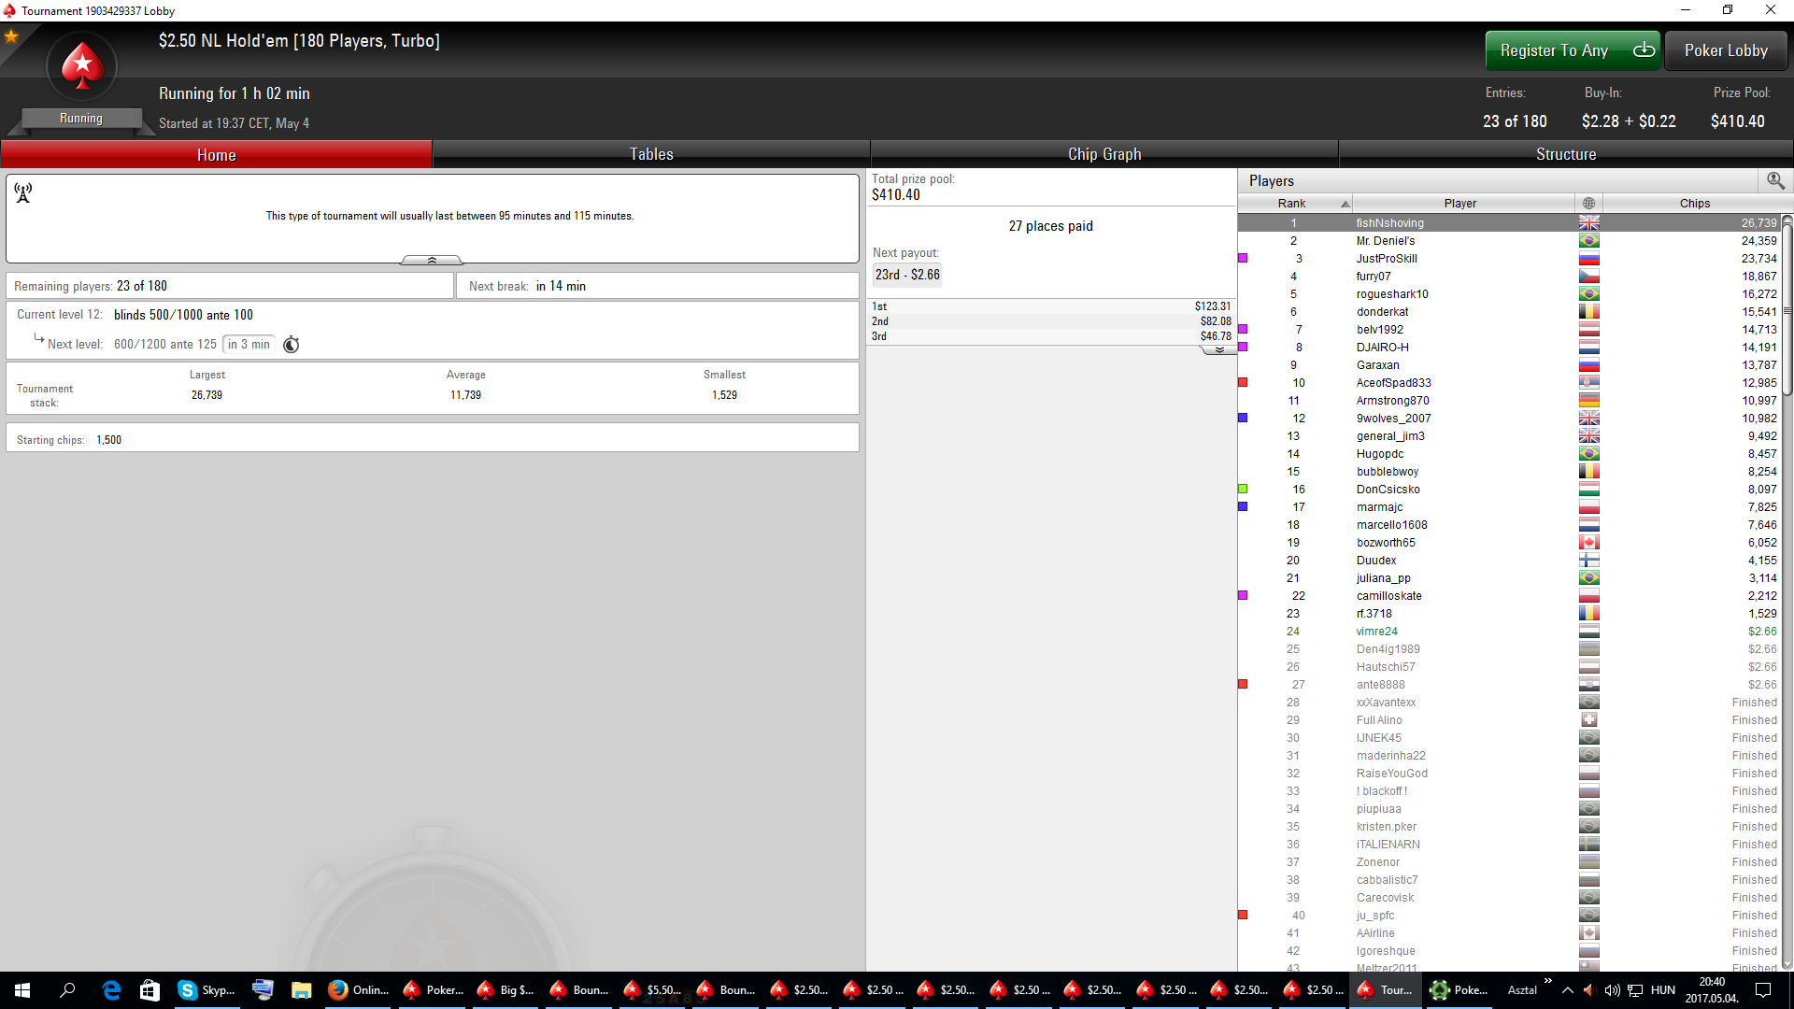Click Hugopdc's chip count 8,457
1794x1009 pixels.
1762,454
